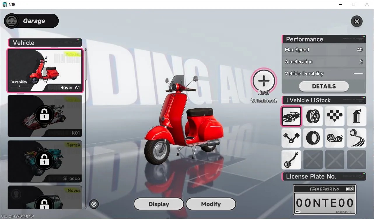The height and width of the screenshot is (219, 374).
Task: Click the vehicle list scrollbar handle
Action: pyautogui.click(x=86, y=65)
